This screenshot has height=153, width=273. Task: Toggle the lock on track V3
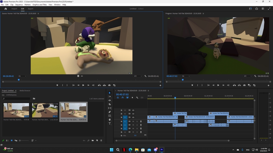click(121, 110)
